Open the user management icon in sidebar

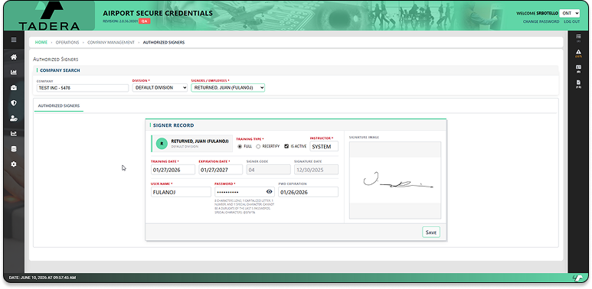click(14, 119)
